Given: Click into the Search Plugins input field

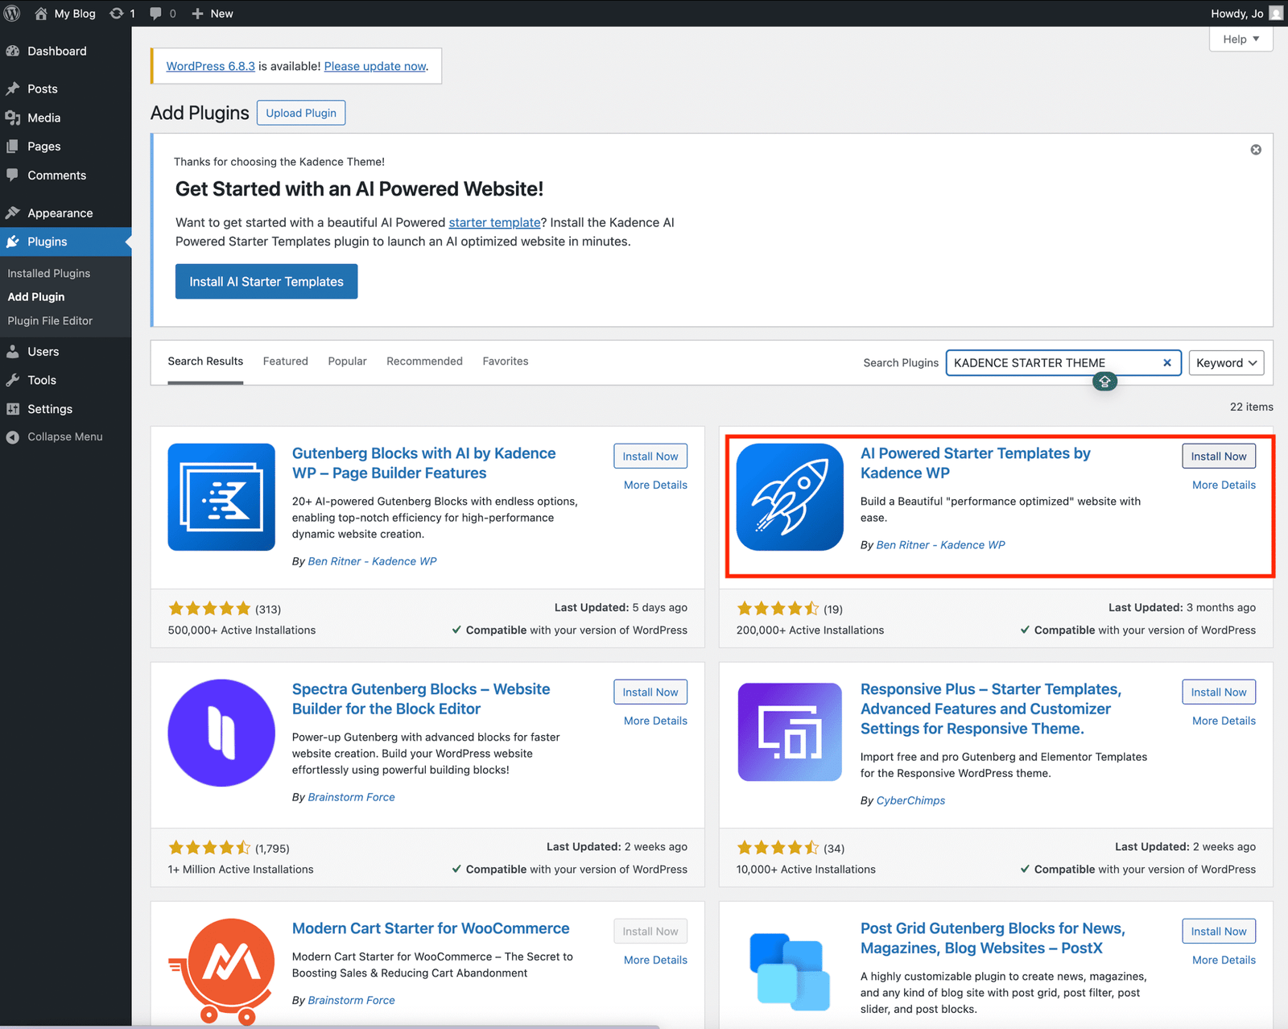Looking at the screenshot, I should click(x=1051, y=363).
